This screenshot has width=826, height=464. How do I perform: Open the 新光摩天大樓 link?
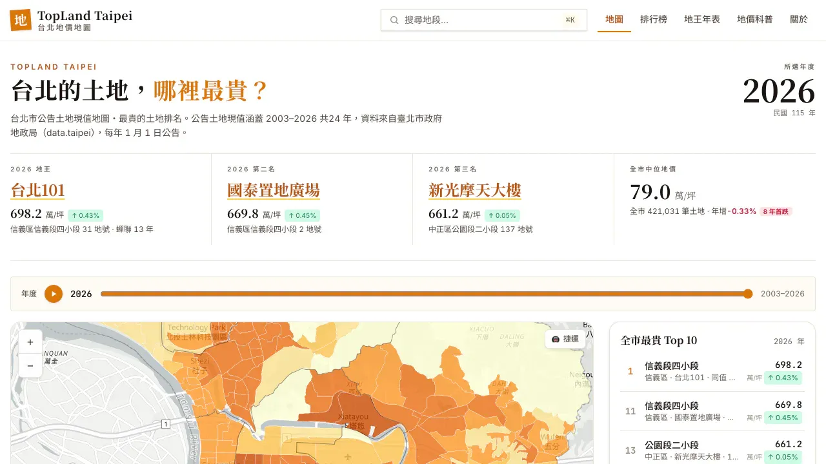[x=475, y=191]
